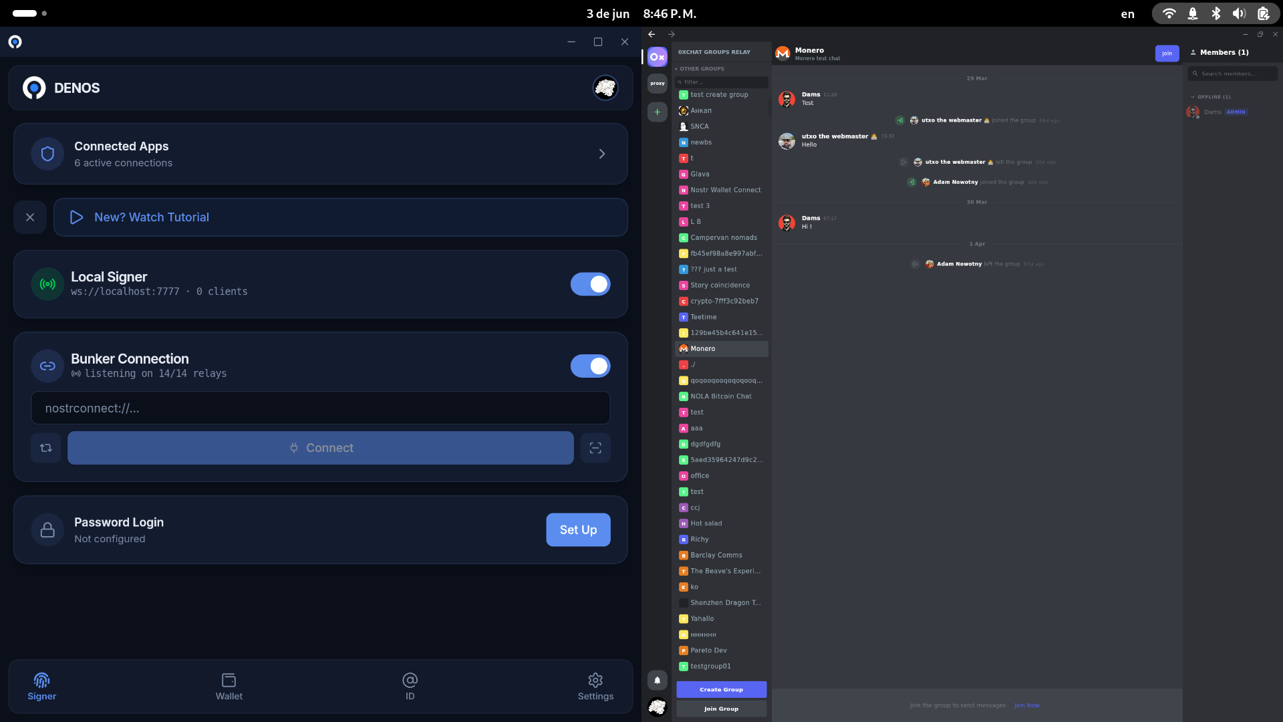Switch to the Settings tab
This screenshot has height=722, width=1283.
tap(595, 687)
